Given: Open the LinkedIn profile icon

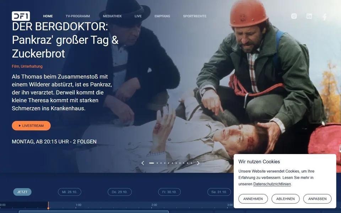Looking at the screenshot, I should point(309,16).
